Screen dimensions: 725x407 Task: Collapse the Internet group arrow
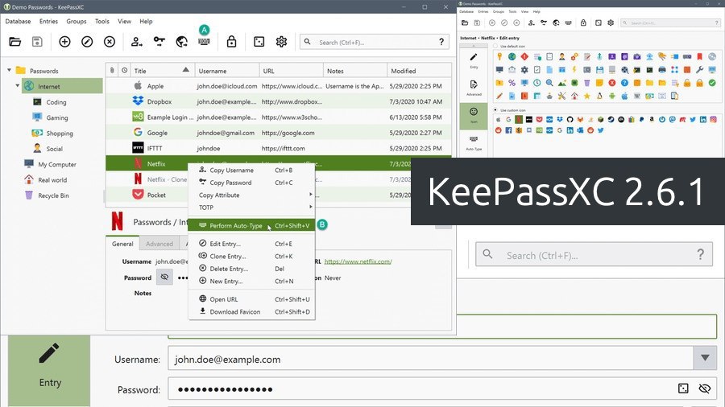[x=18, y=86]
